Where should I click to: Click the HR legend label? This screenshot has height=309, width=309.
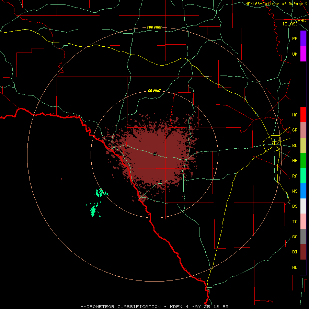tap(295, 161)
